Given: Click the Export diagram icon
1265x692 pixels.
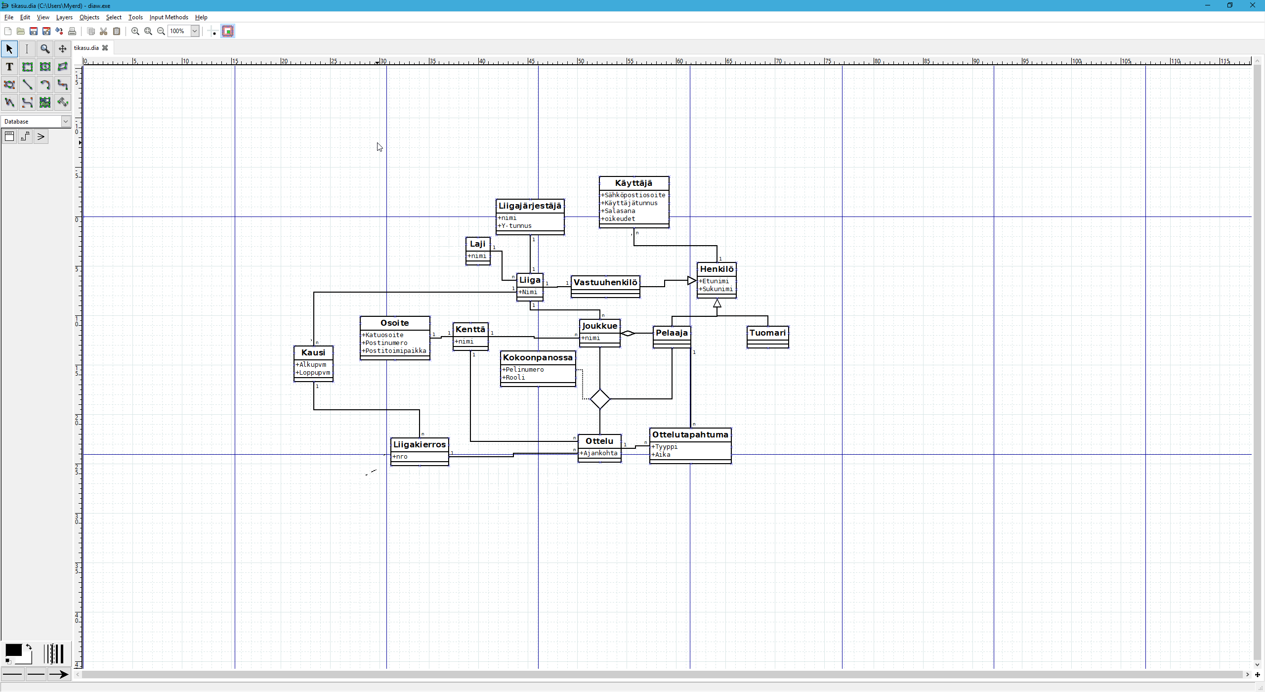Looking at the screenshot, I should click(x=59, y=31).
